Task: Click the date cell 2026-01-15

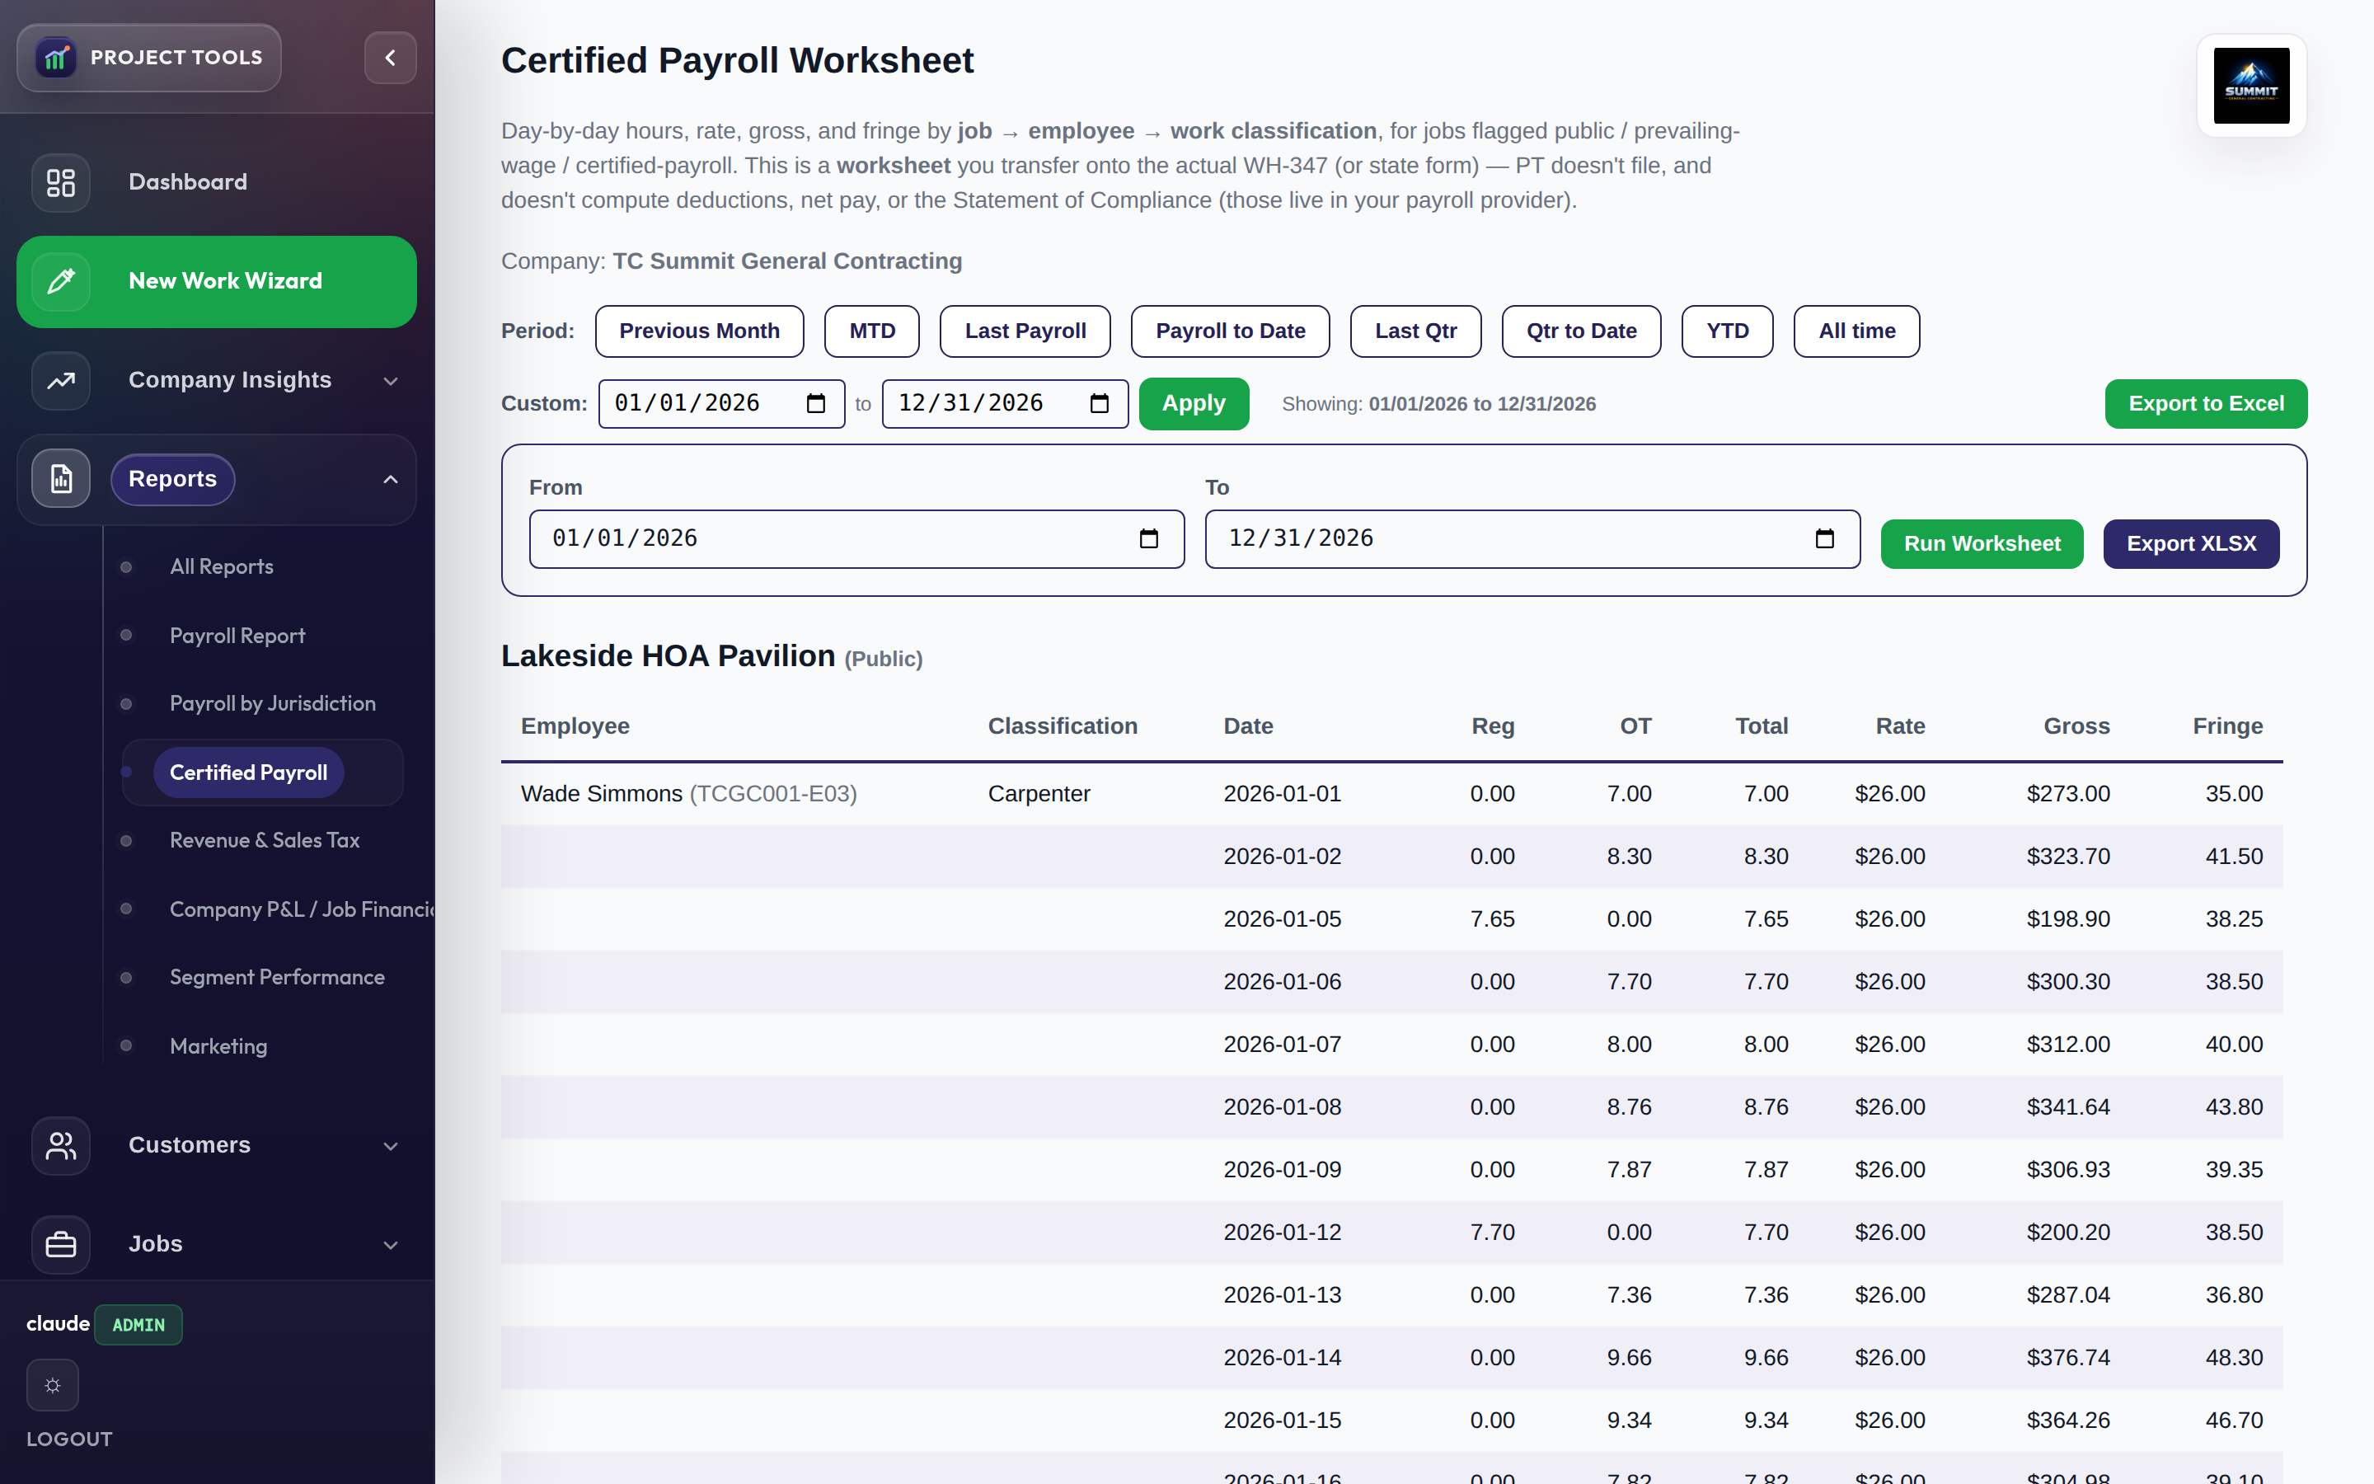Action: pos(1282,1421)
